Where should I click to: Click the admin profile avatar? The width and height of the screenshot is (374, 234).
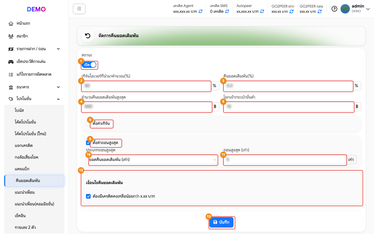pos(345,9)
